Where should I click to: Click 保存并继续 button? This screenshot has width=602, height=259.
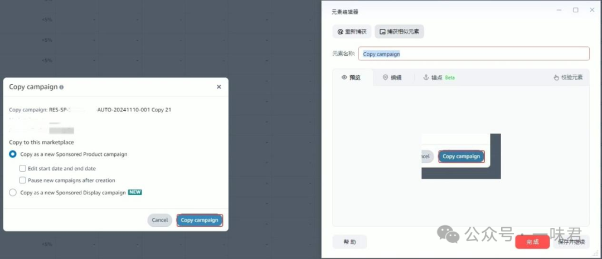pos(571,242)
